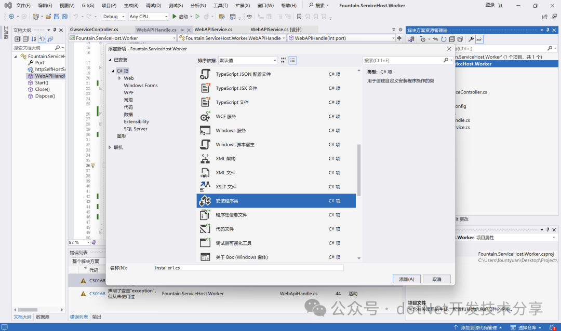Click the save file icon in toolbar
The image size is (561, 331).
tap(57, 17)
